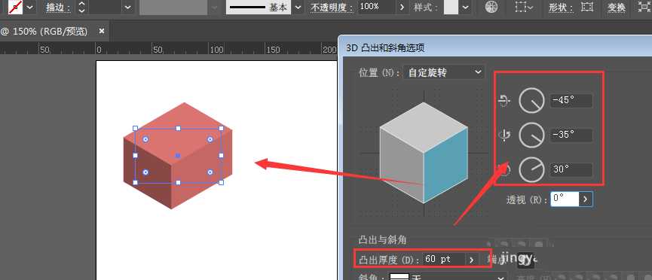Click the -35° Y-axis rotation field
Image resolution: width=652 pixels, height=280 pixels.
(571, 135)
